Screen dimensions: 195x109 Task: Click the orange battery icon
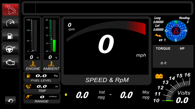tap(159, 76)
